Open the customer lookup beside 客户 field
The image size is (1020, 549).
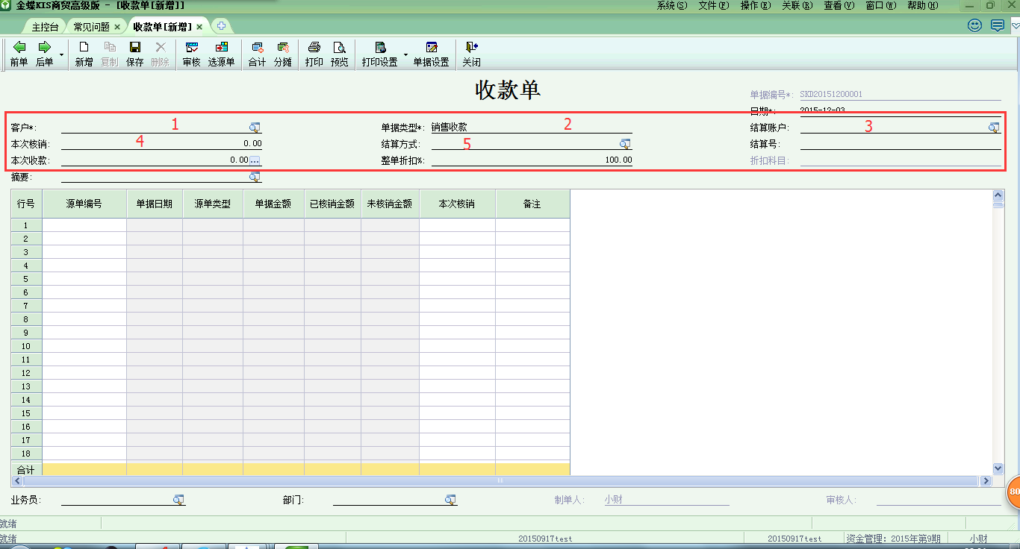click(x=255, y=126)
